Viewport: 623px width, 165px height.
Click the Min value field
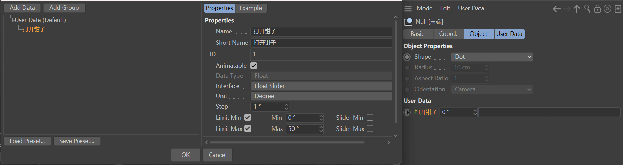tap(302, 118)
